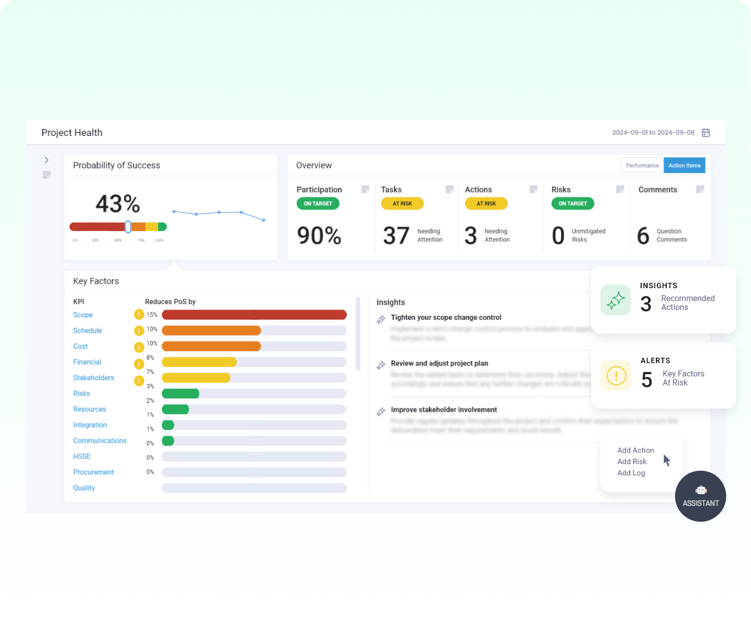Open the Communications KPI link
The image size is (751, 642).
(x=100, y=441)
